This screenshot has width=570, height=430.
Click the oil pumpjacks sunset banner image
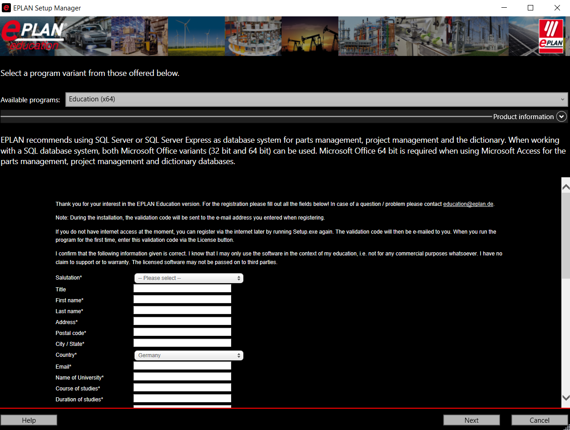coord(310,36)
